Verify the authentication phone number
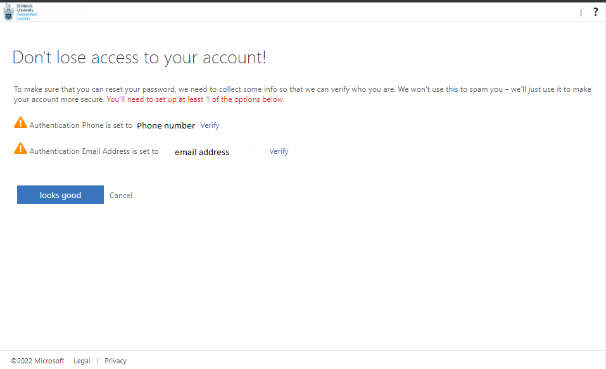Image resolution: width=606 pixels, height=369 pixels. pyautogui.click(x=210, y=125)
